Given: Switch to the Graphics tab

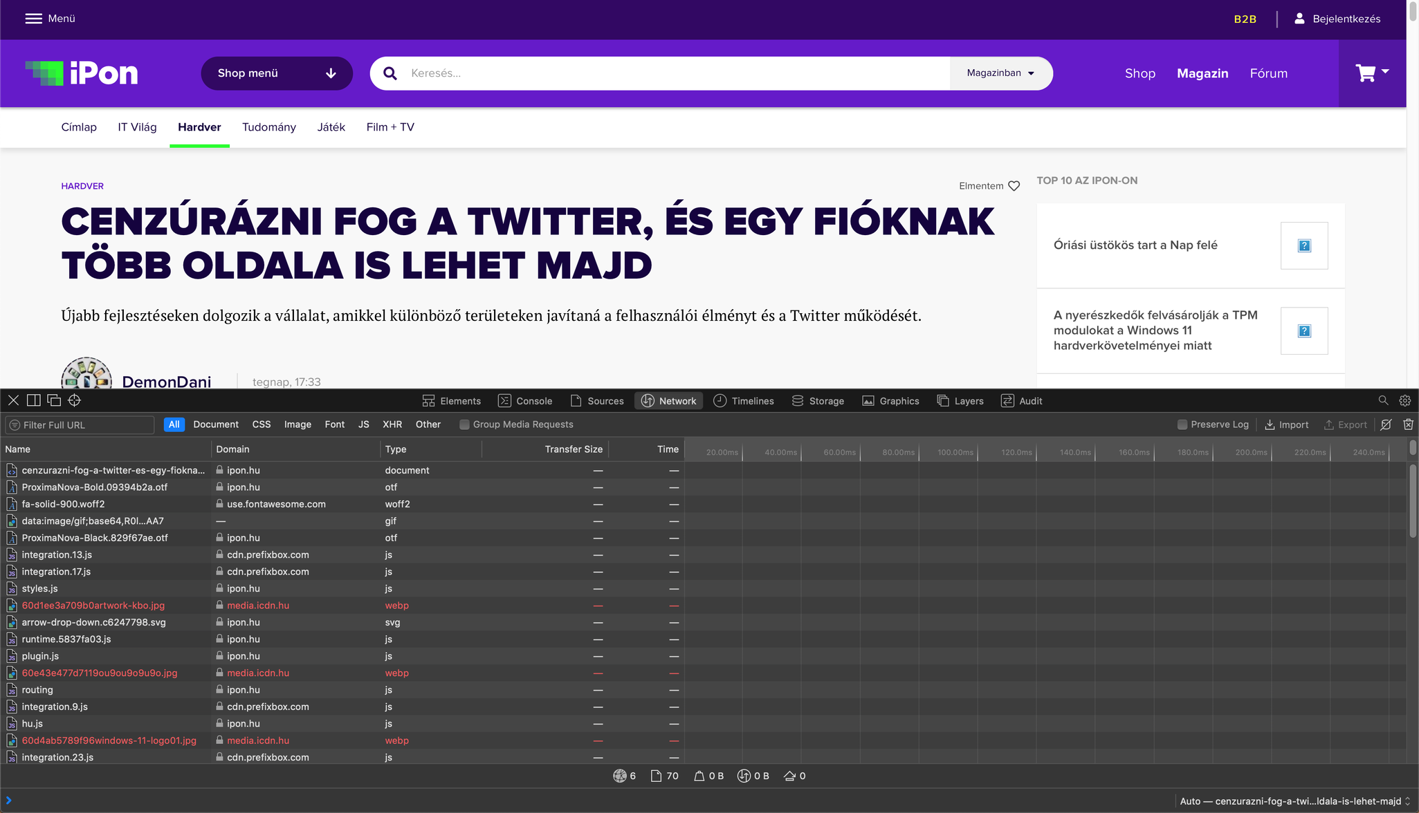Looking at the screenshot, I should [x=891, y=401].
